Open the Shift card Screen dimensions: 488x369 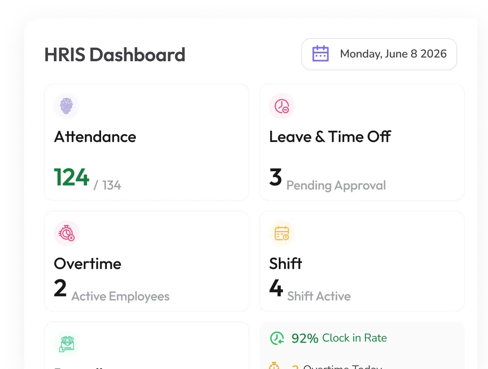click(362, 261)
